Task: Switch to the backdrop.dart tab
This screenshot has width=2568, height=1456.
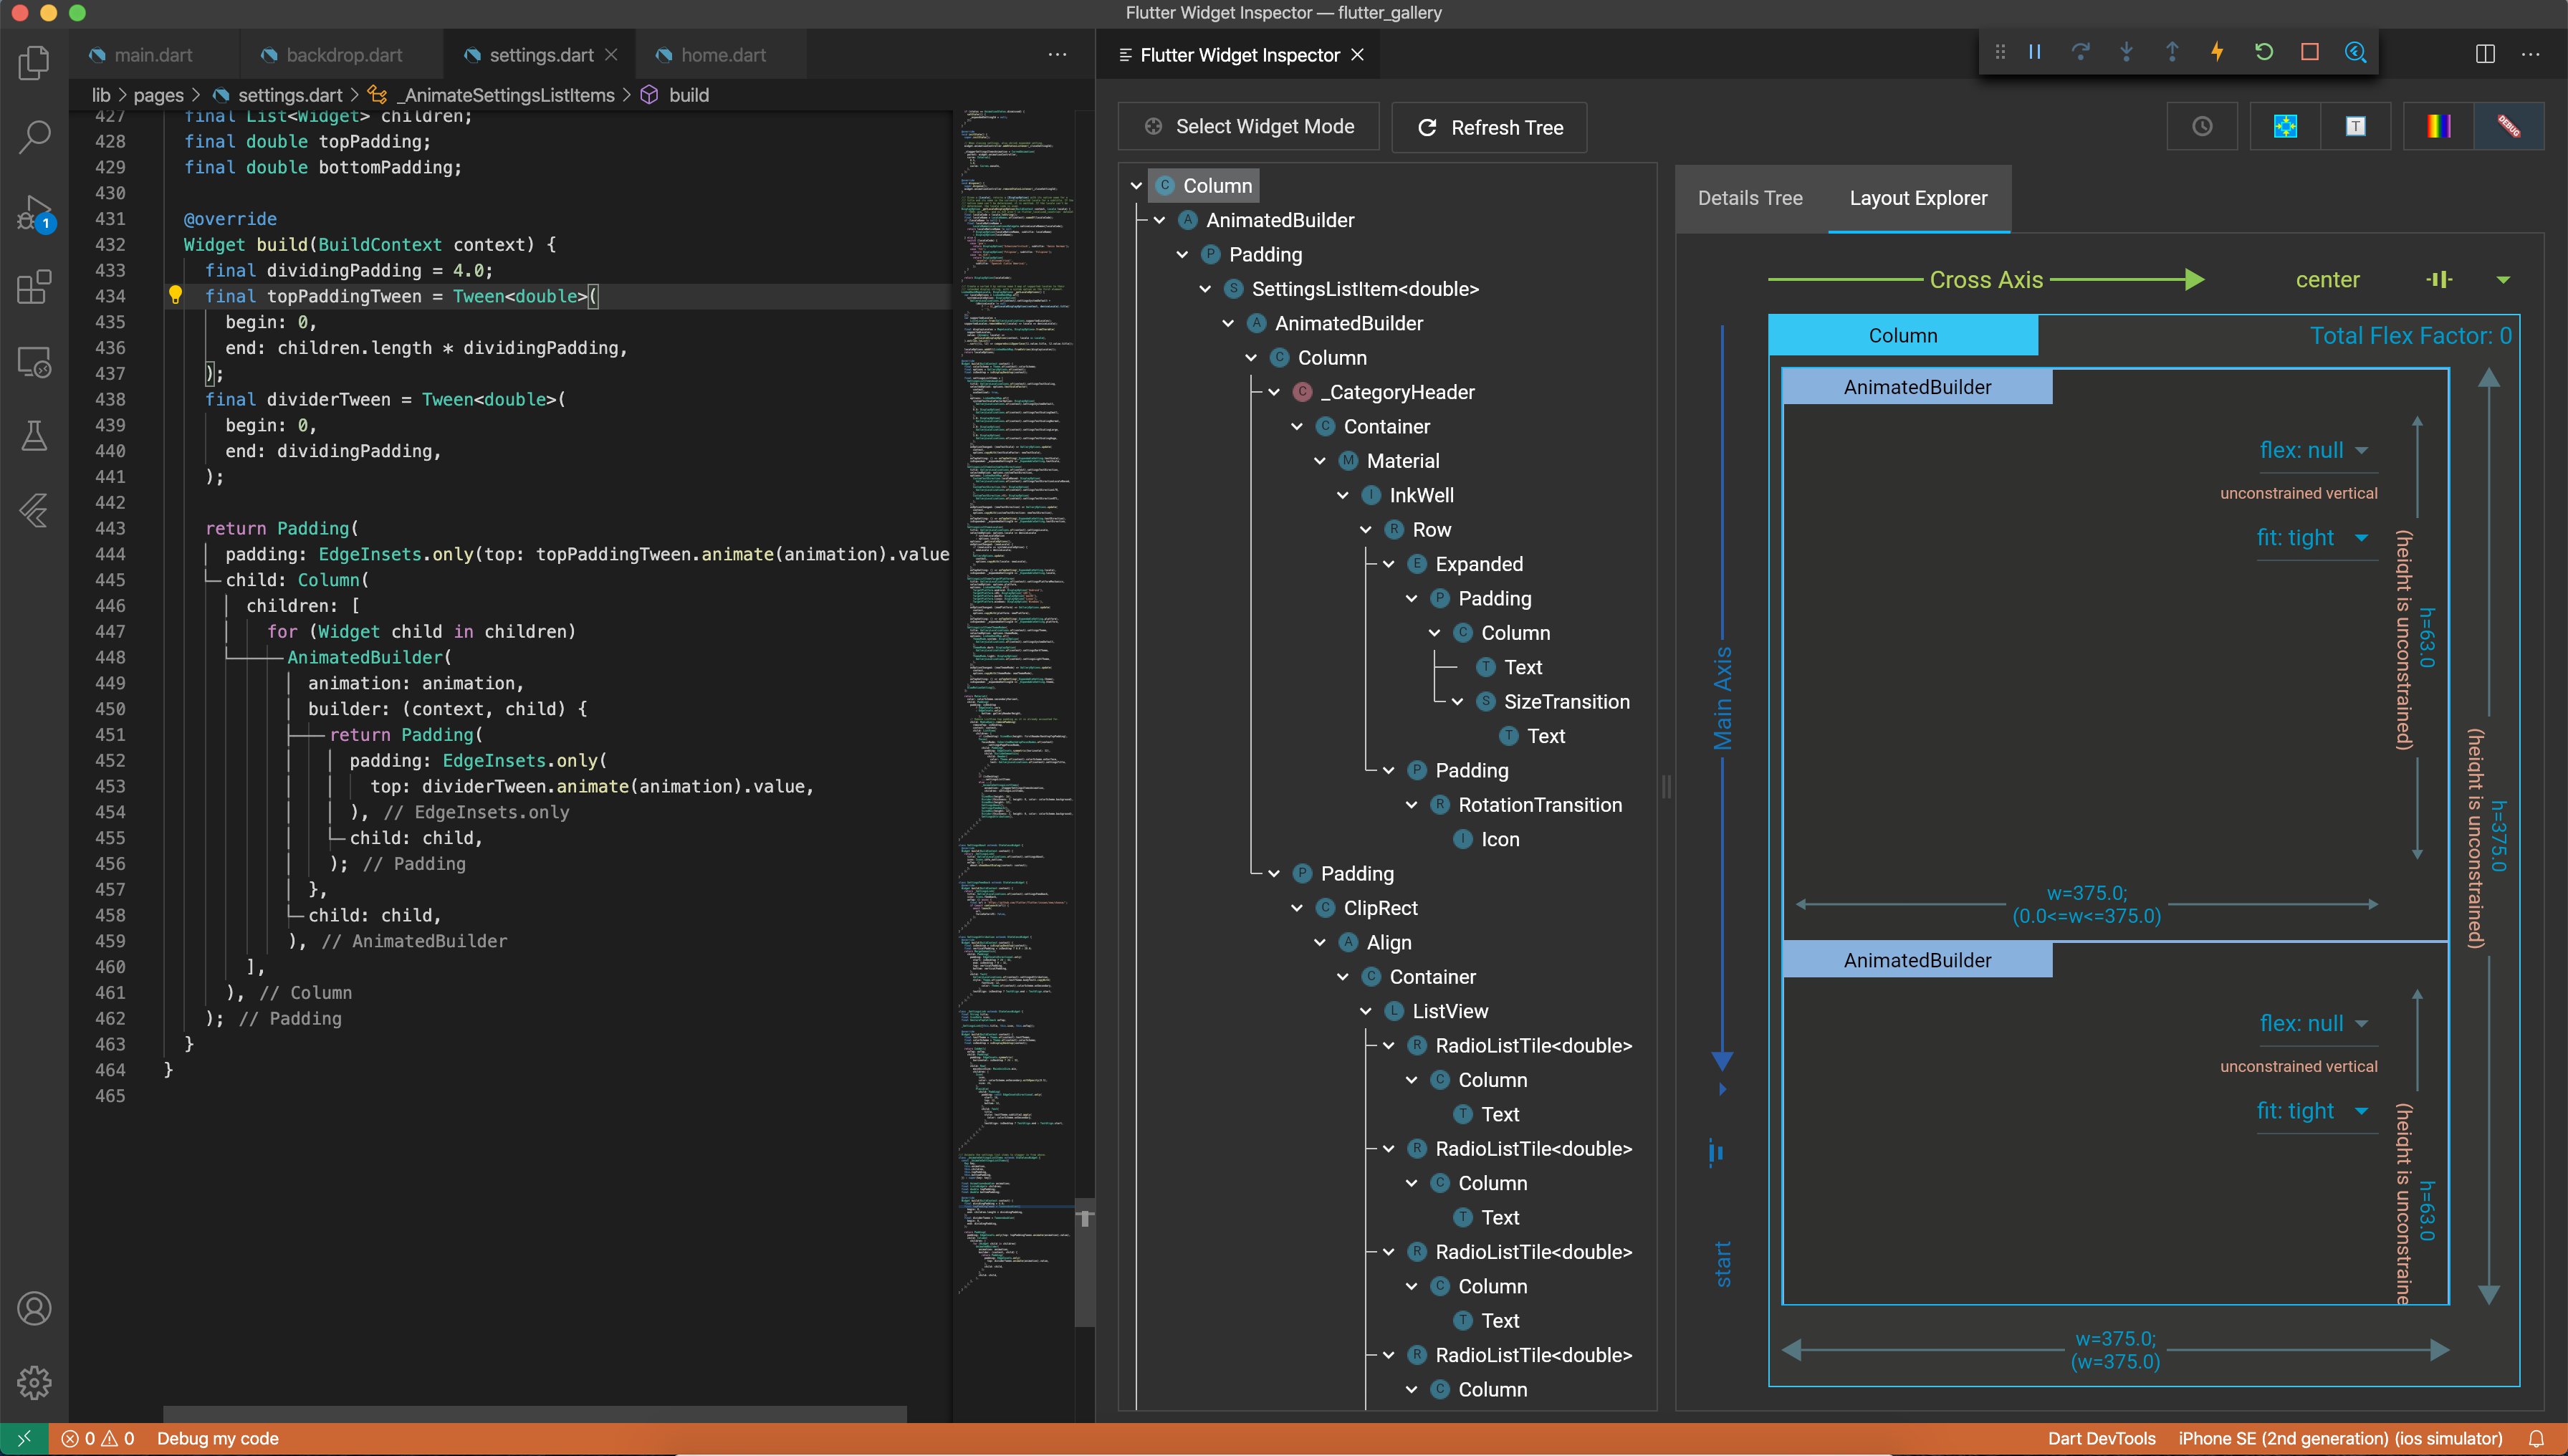Action: tap(344, 55)
